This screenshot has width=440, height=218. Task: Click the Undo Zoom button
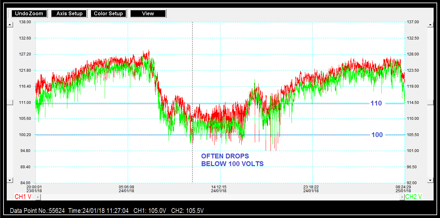coord(29,14)
